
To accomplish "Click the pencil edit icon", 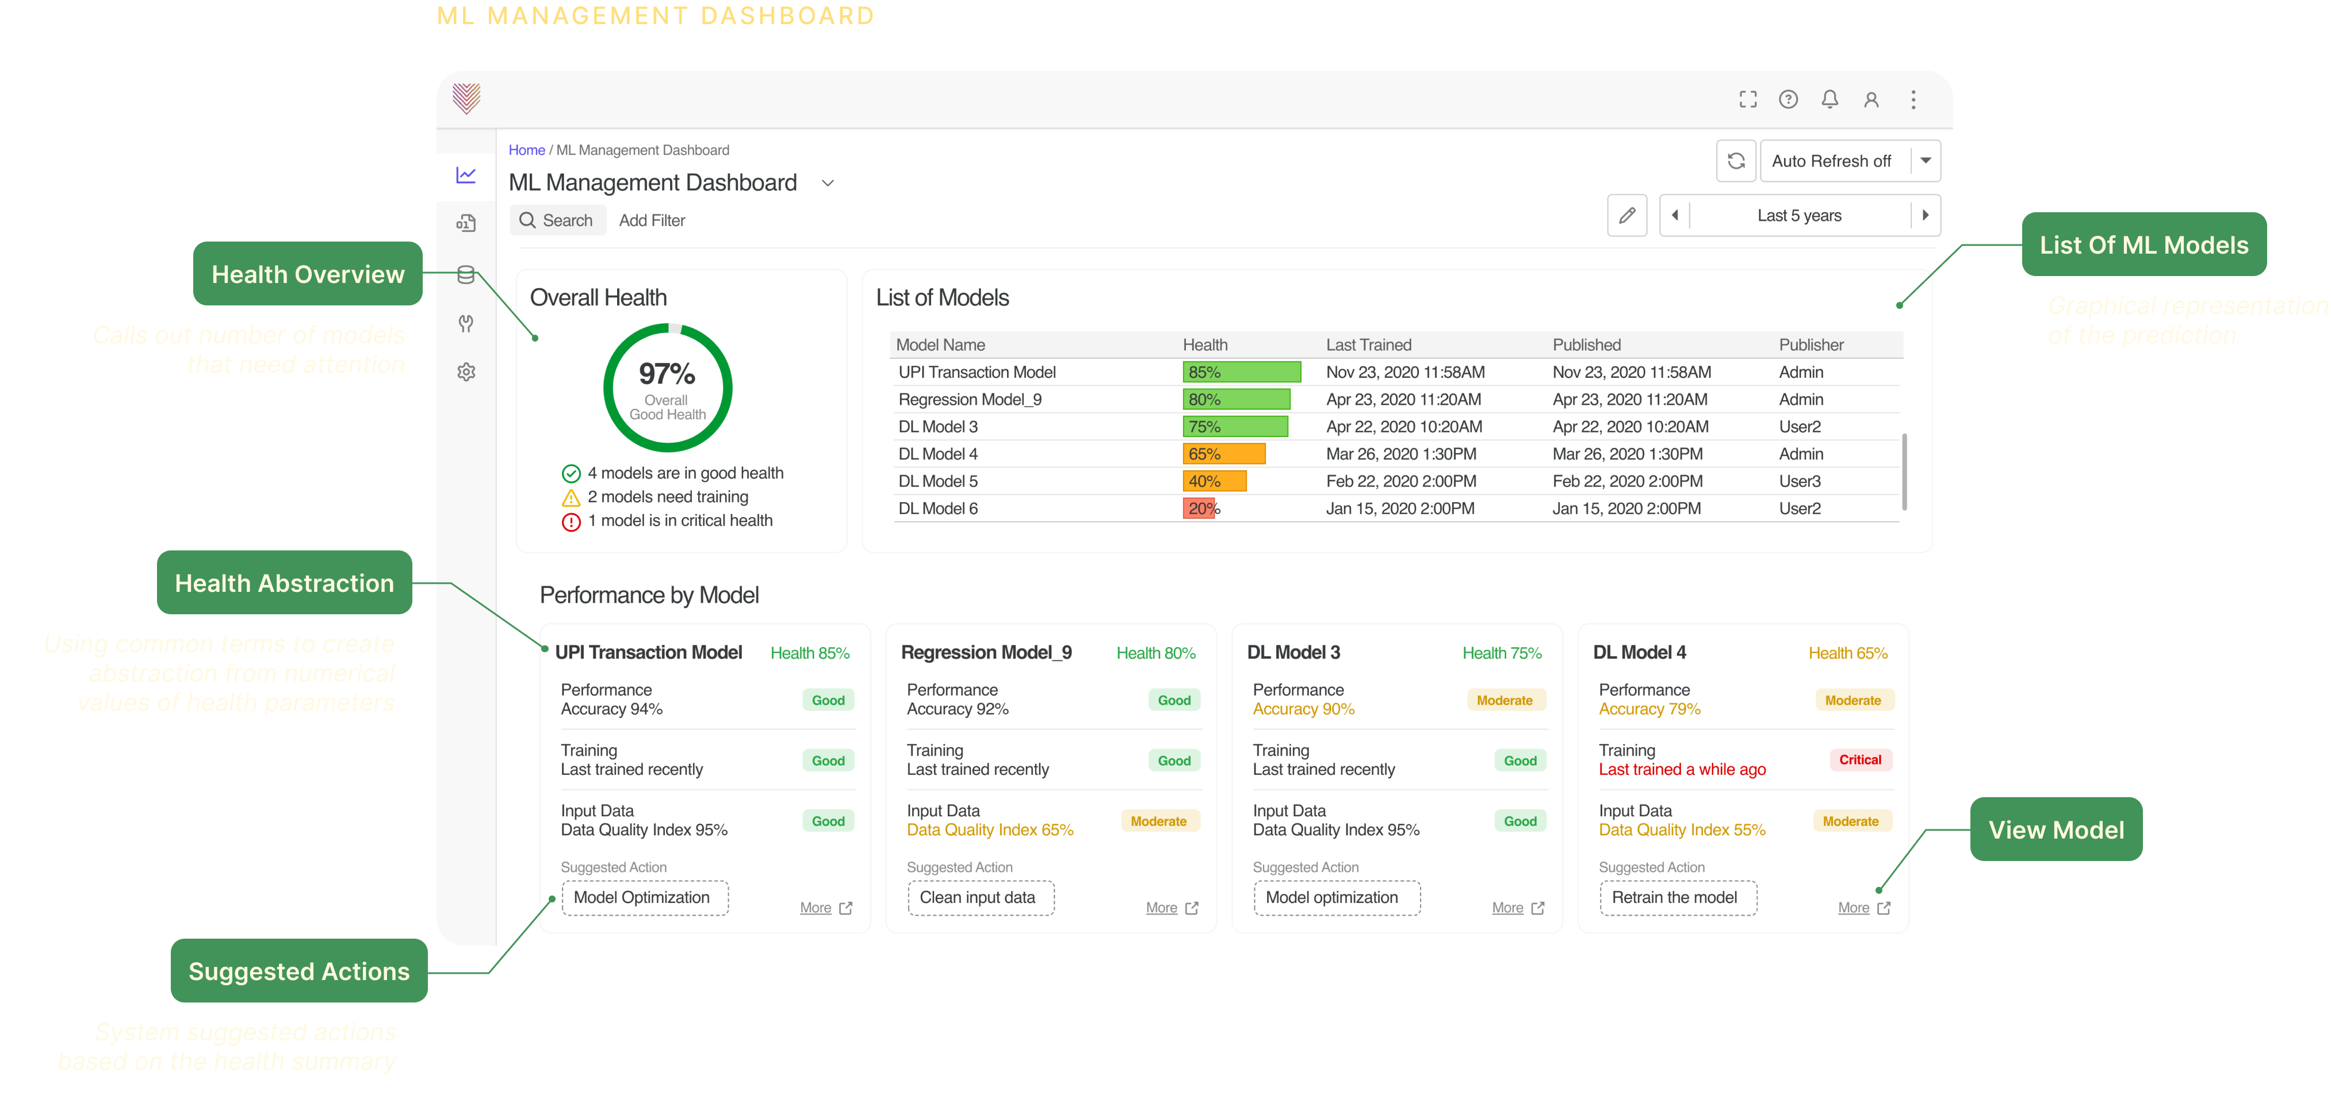I will coord(1626,215).
